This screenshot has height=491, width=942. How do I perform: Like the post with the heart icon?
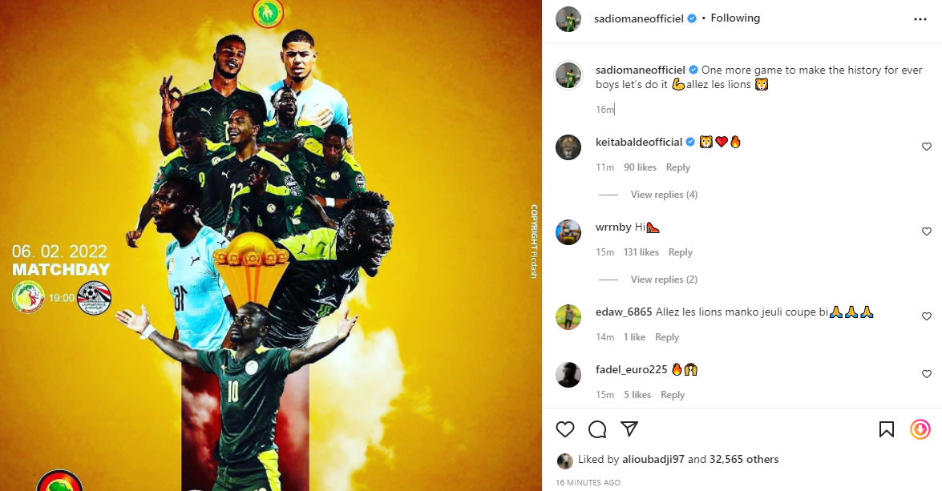(x=564, y=429)
